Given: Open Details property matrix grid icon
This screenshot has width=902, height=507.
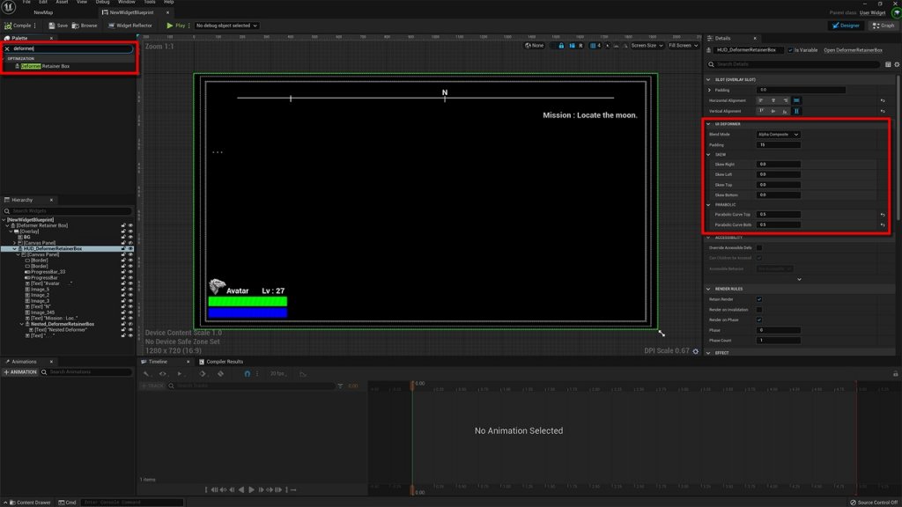Looking at the screenshot, I should (888, 64).
